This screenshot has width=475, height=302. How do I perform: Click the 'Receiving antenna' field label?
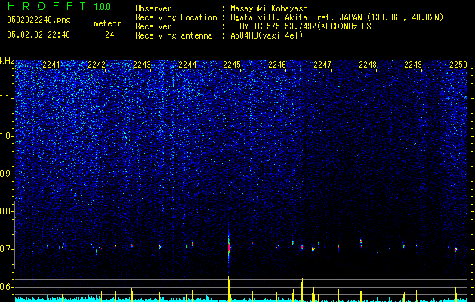point(174,35)
